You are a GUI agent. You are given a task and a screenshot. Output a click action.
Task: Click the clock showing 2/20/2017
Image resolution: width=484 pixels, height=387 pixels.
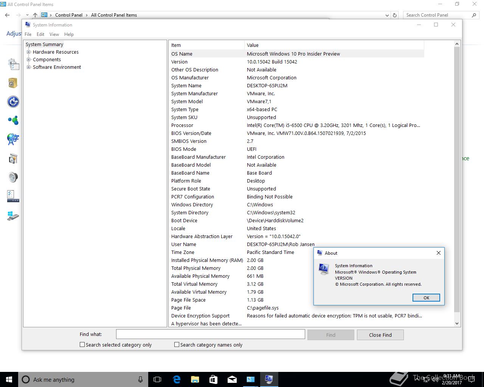452,379
